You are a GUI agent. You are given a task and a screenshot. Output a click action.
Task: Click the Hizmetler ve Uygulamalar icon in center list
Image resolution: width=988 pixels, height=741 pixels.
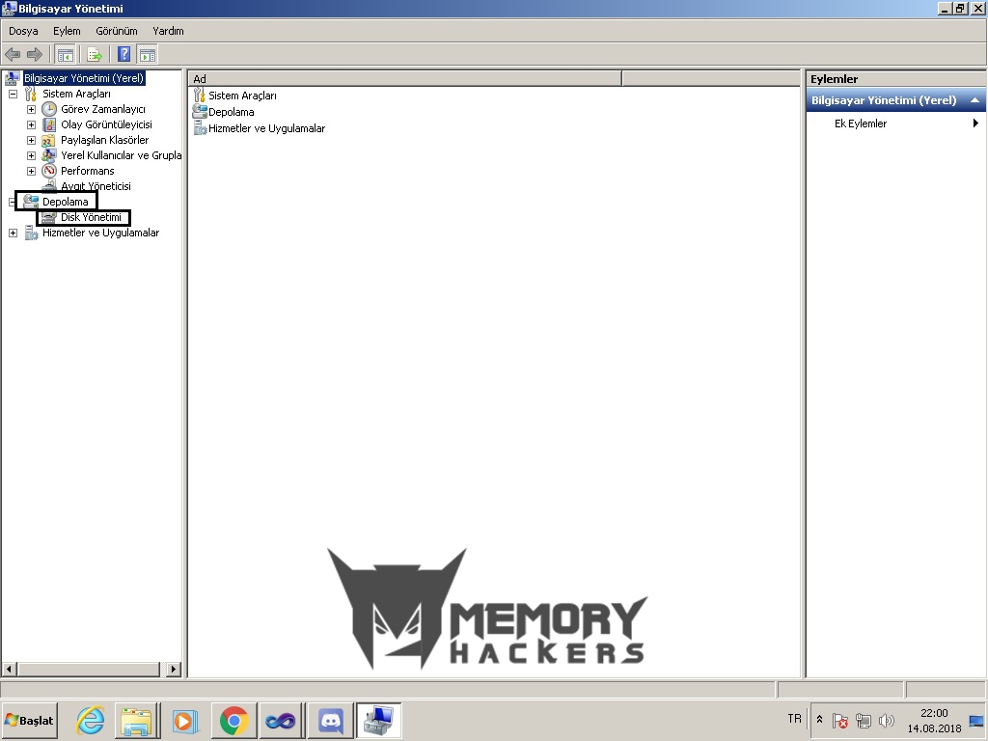200,128
